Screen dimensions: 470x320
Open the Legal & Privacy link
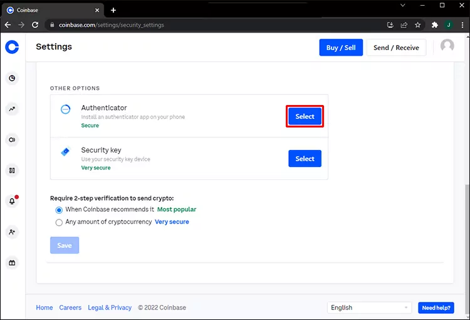(110, 307)
